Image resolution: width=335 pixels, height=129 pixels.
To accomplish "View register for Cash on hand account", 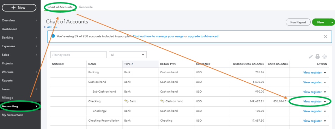I will (312, 82).
